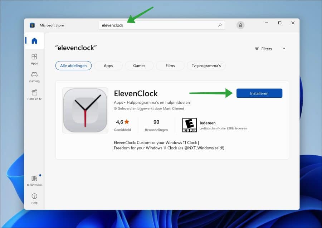Open your account profile icon
Image resolution: width=322 pixels, height=228 pixels.
tap(240, 25)
